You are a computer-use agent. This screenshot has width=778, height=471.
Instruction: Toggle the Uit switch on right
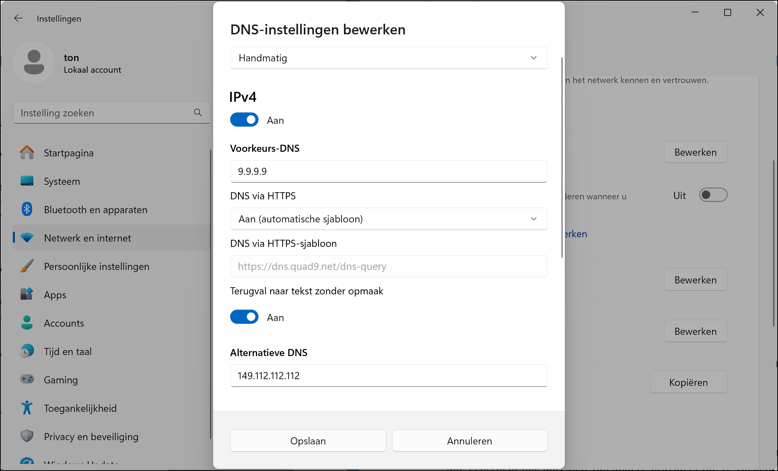click(x=713, y=195)
